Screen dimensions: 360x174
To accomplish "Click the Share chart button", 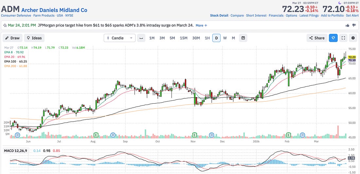I will pyautogui.click(x=317, y=38).
